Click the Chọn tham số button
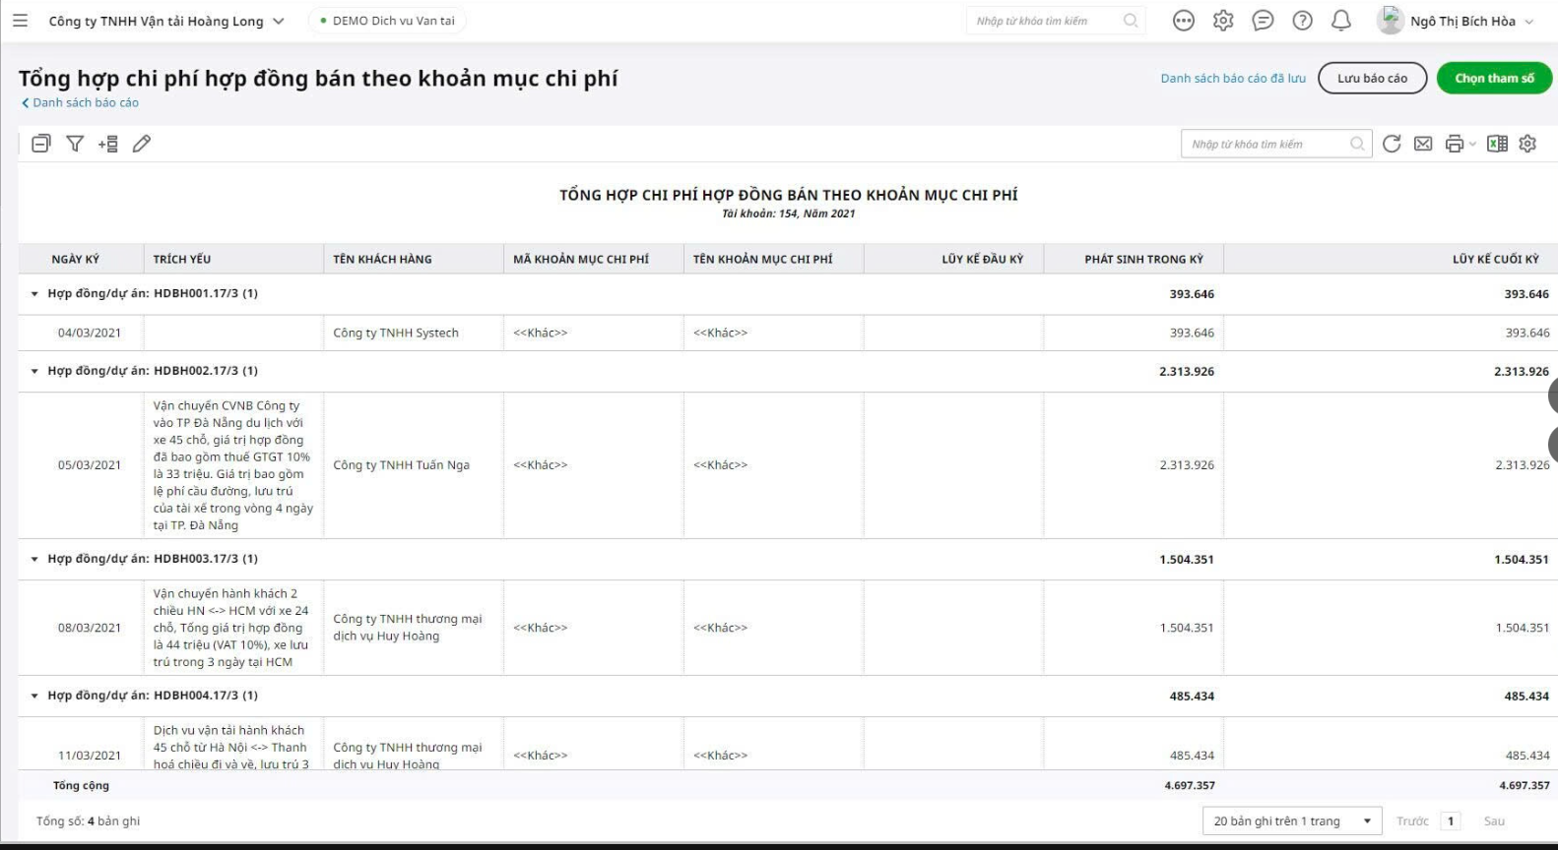The image size is (1558, 850). (1494, 79)
